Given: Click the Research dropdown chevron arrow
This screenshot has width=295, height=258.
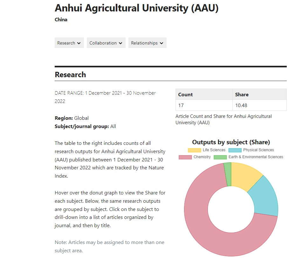Looking at the screenshot, I should tap(79, 43).
